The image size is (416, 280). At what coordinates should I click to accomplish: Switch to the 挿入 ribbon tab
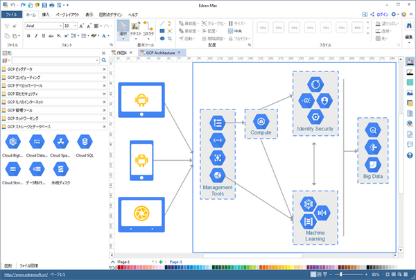[x=46, y=15]
